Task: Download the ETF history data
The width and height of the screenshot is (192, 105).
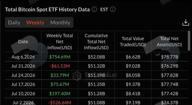Action: (x=186, y=22)
